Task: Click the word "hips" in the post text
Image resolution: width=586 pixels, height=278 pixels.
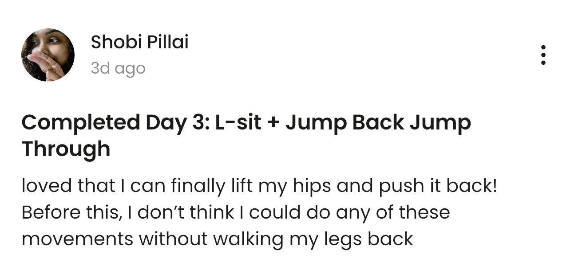Action: click(312, 186)
